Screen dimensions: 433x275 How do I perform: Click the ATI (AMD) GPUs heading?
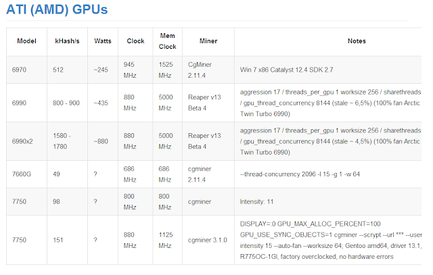(57, 9)
